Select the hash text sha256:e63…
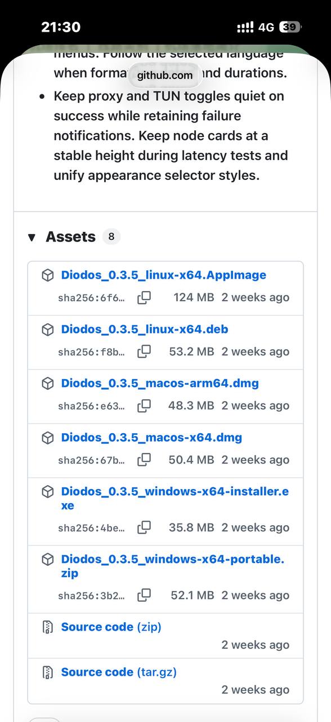Image resolution: width=331 pixels, height=722 pixels. [x=91, y=406]
